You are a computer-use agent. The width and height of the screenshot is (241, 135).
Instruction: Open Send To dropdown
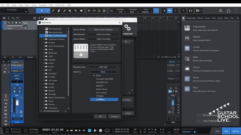point(104,72)
